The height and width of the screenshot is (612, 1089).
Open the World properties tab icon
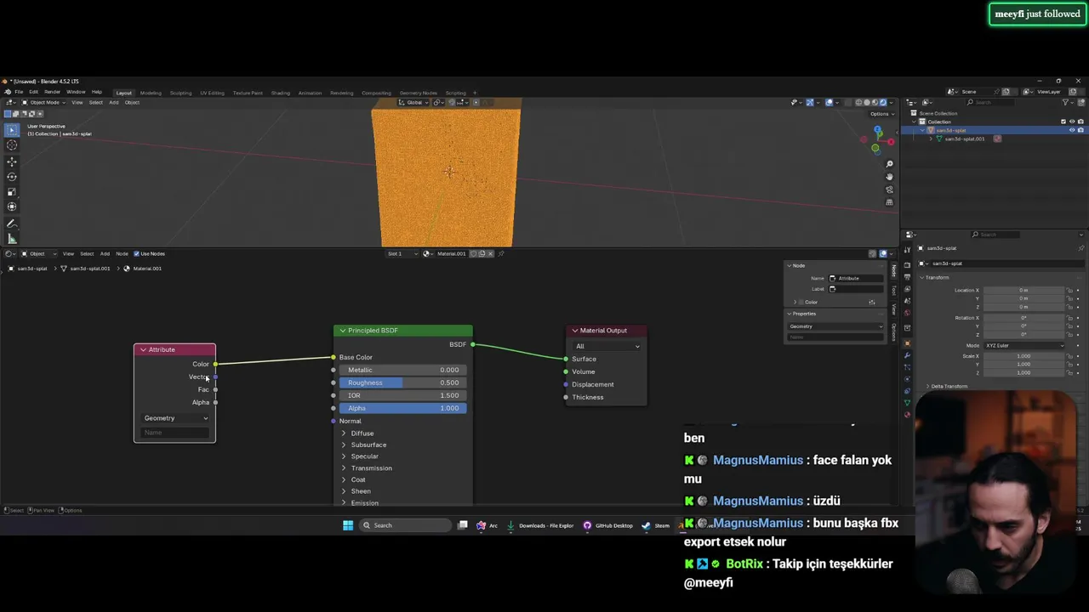coord(908,313)
